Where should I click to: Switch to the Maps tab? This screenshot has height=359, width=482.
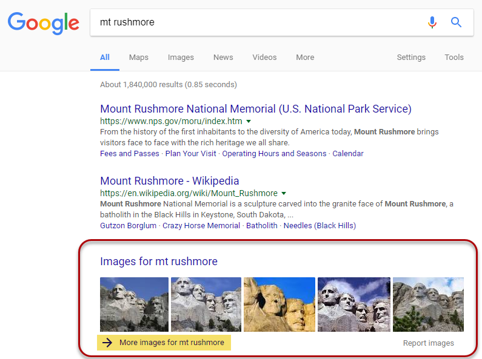(139, 58)
